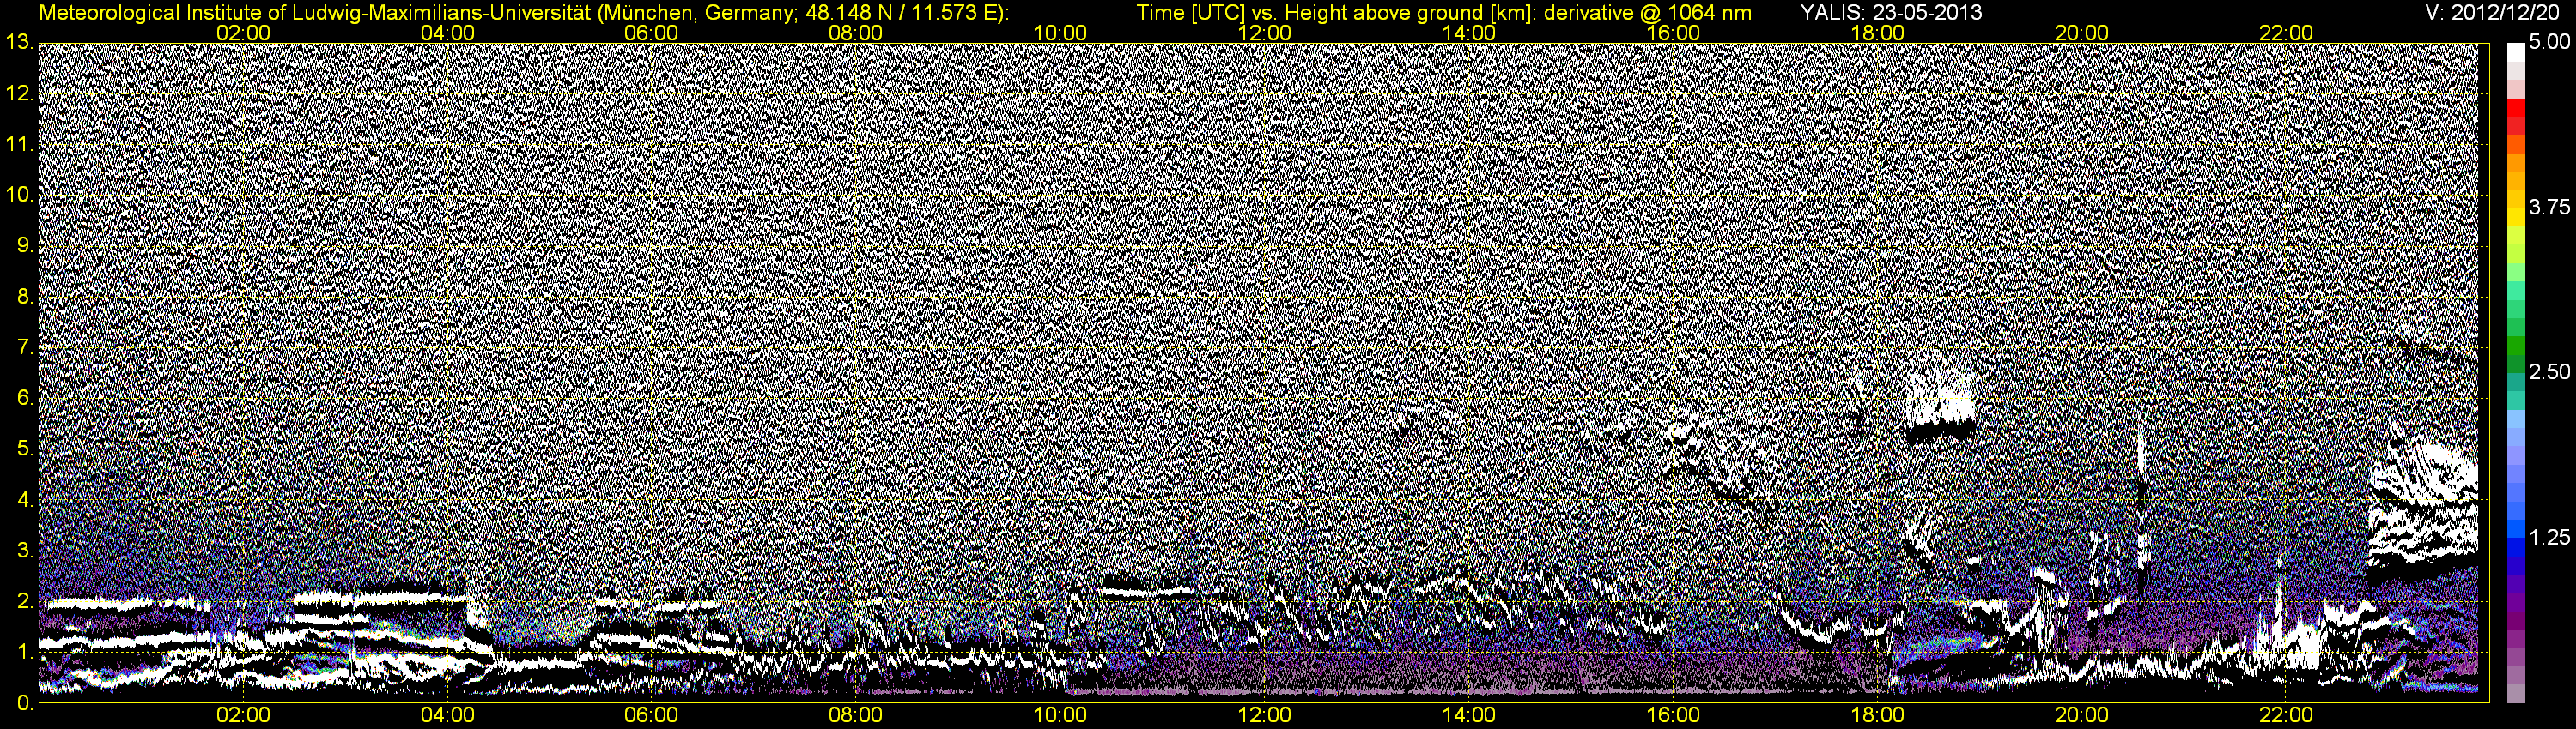The height and width of the screenshot is (729, 2576).
Task: Click height axis label '4.'
Action: 25,500
